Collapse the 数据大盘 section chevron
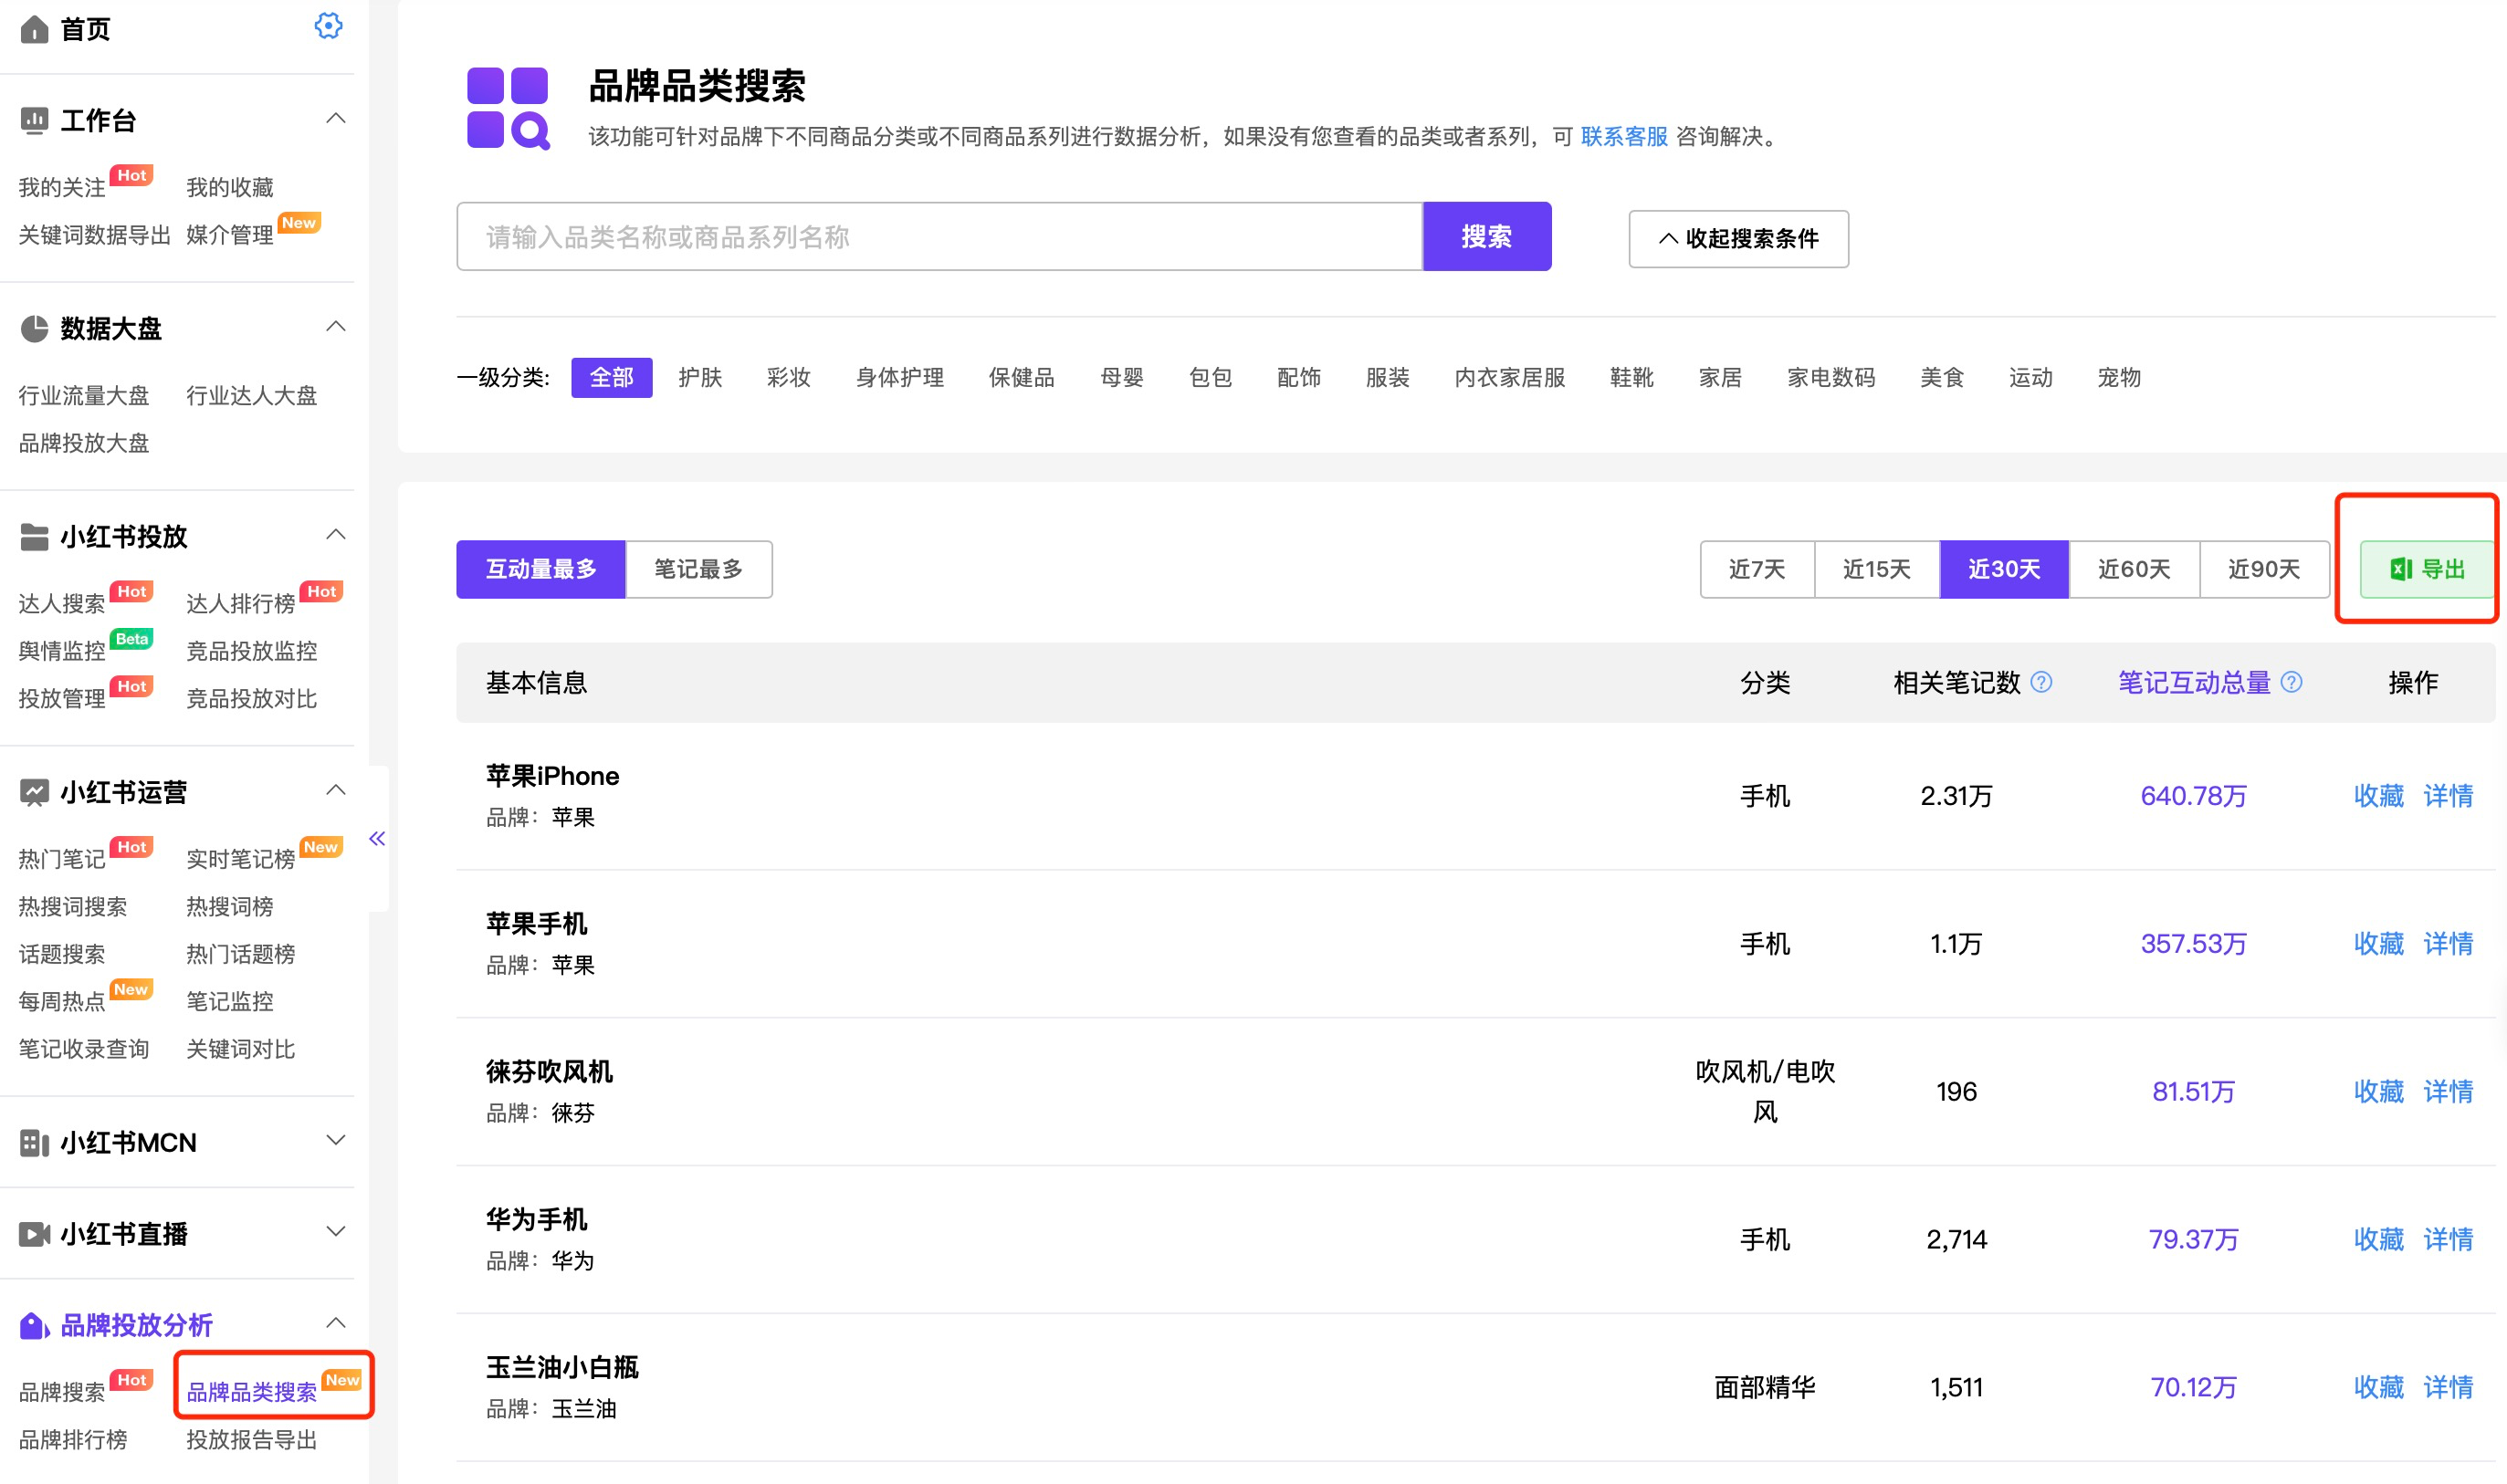This screenshot has width=2507, height=1484. click(336, 327)
